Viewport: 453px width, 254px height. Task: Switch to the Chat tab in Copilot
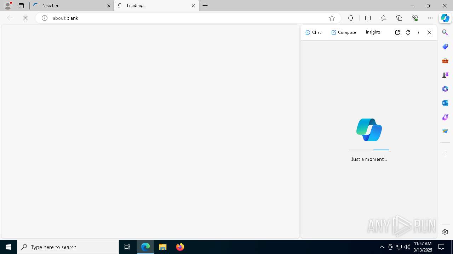[313, 32]
